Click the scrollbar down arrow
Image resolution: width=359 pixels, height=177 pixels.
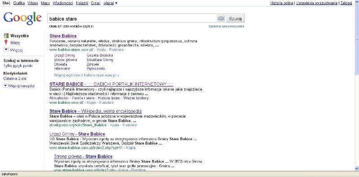coord(356,168)
